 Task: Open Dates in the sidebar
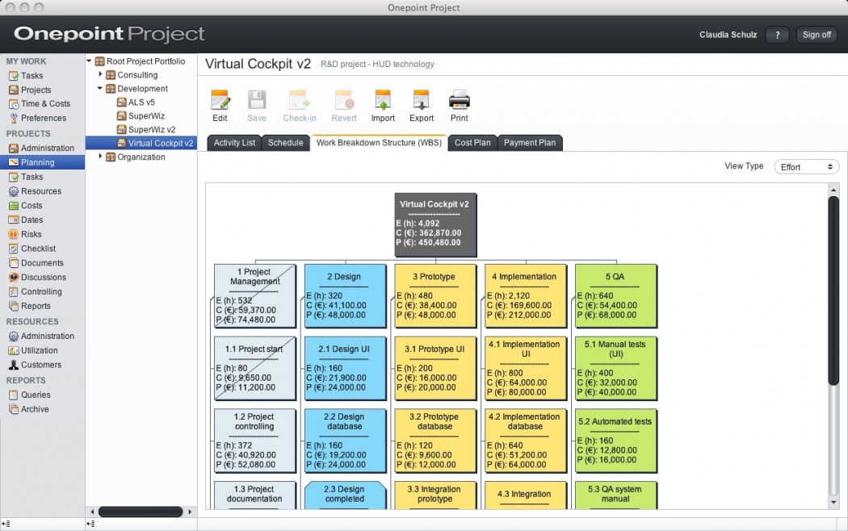(x=32, y=220)
